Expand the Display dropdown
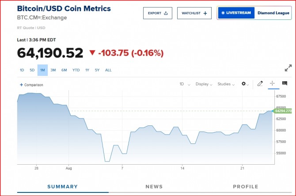Image resolution: width=296 pixels, height=196 pixels. 204,84
